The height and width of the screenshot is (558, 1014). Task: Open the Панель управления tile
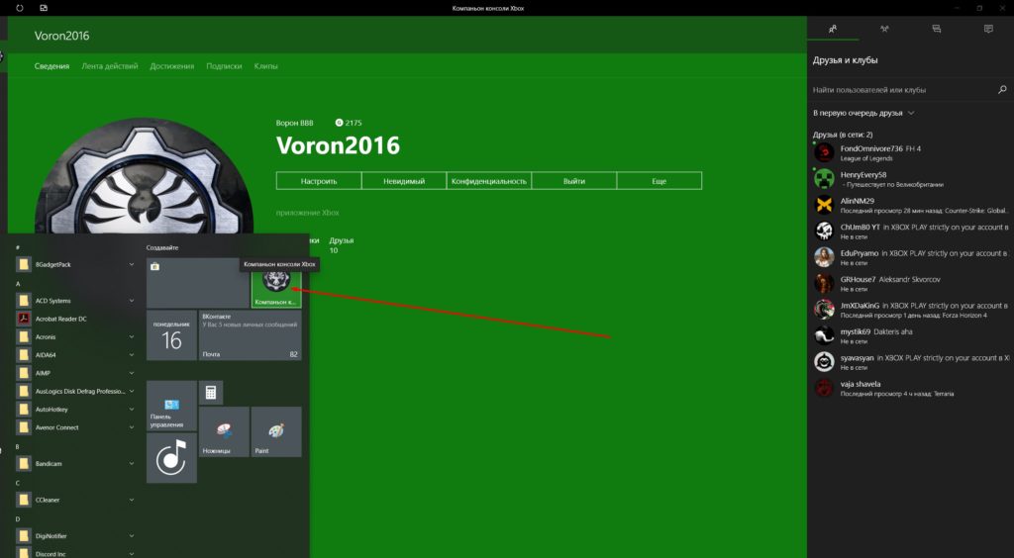[x=171, y=406]
